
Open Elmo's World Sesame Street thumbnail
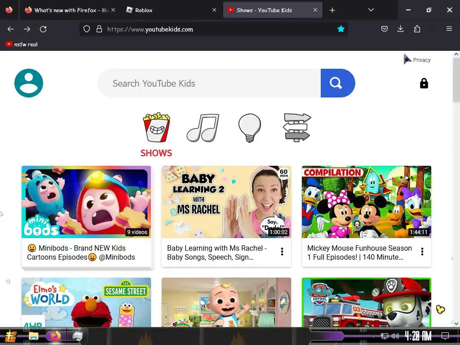[86, 302]
